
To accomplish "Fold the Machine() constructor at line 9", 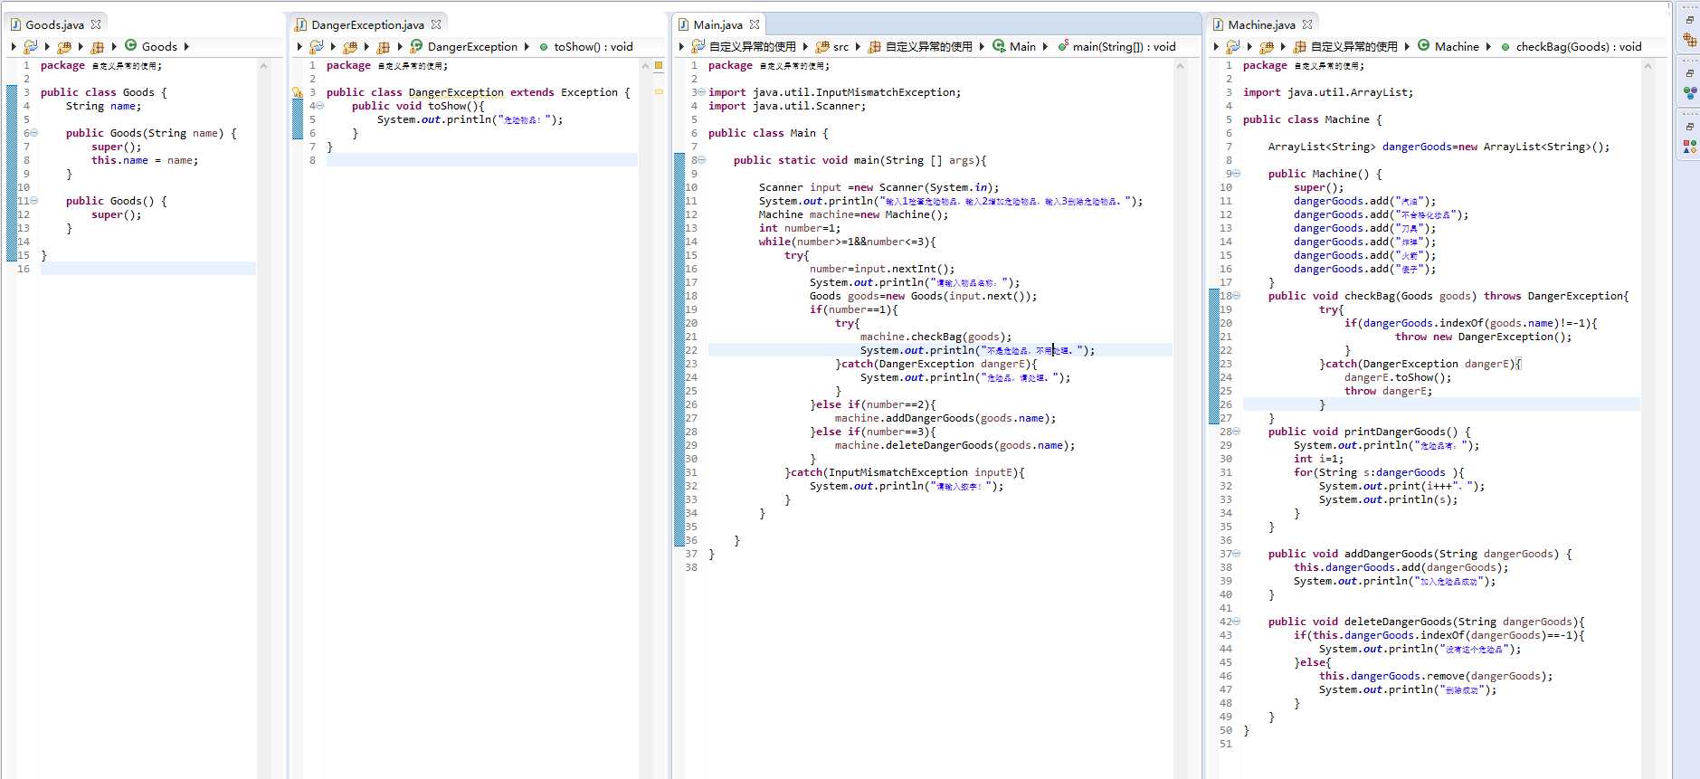I will [1237, 174].
